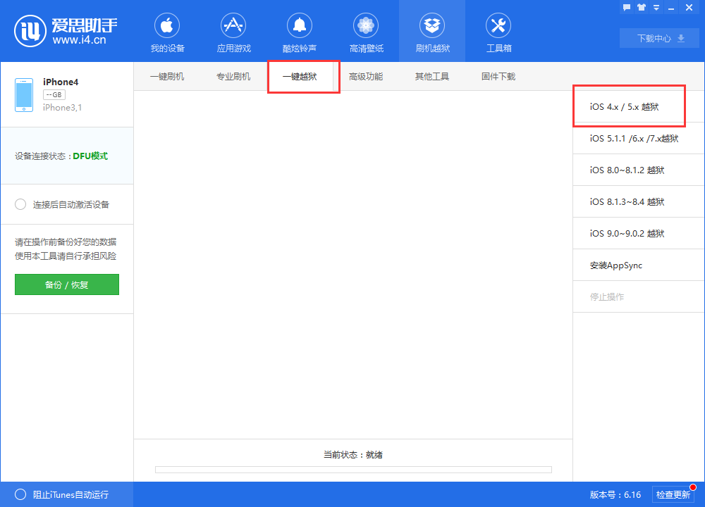Switch to 专业刷机 tab
705x507 pixels.
pos(233,76)
